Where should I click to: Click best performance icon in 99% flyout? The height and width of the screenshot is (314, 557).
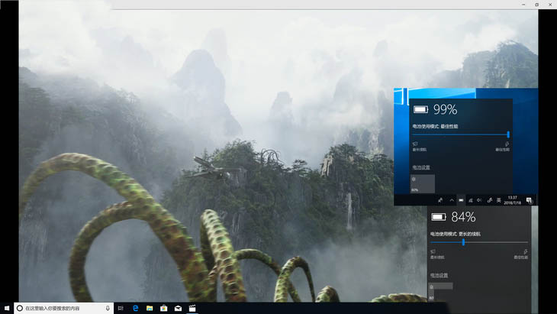click(507, 144)
